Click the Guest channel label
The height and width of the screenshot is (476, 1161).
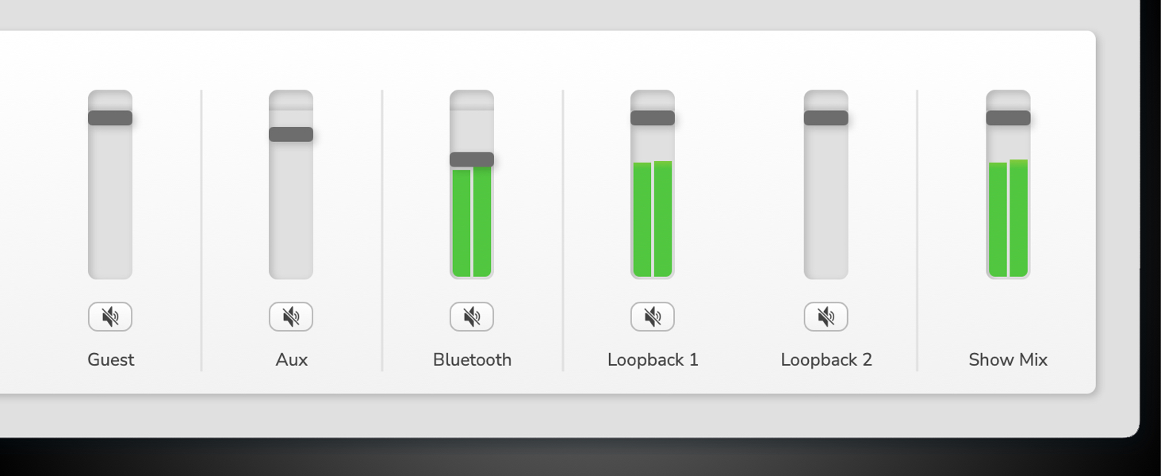(111, 360)
